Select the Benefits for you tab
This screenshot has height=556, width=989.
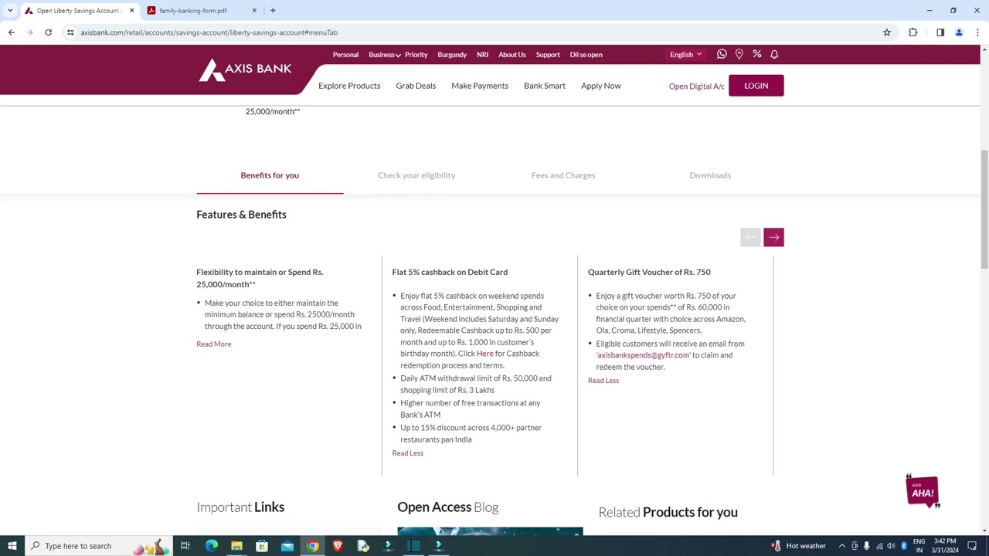270,175
